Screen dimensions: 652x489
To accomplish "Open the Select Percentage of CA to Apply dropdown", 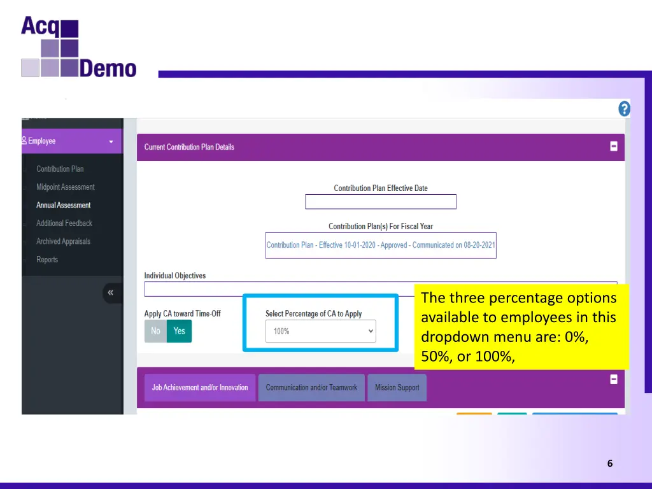I will tap(321, 331).
